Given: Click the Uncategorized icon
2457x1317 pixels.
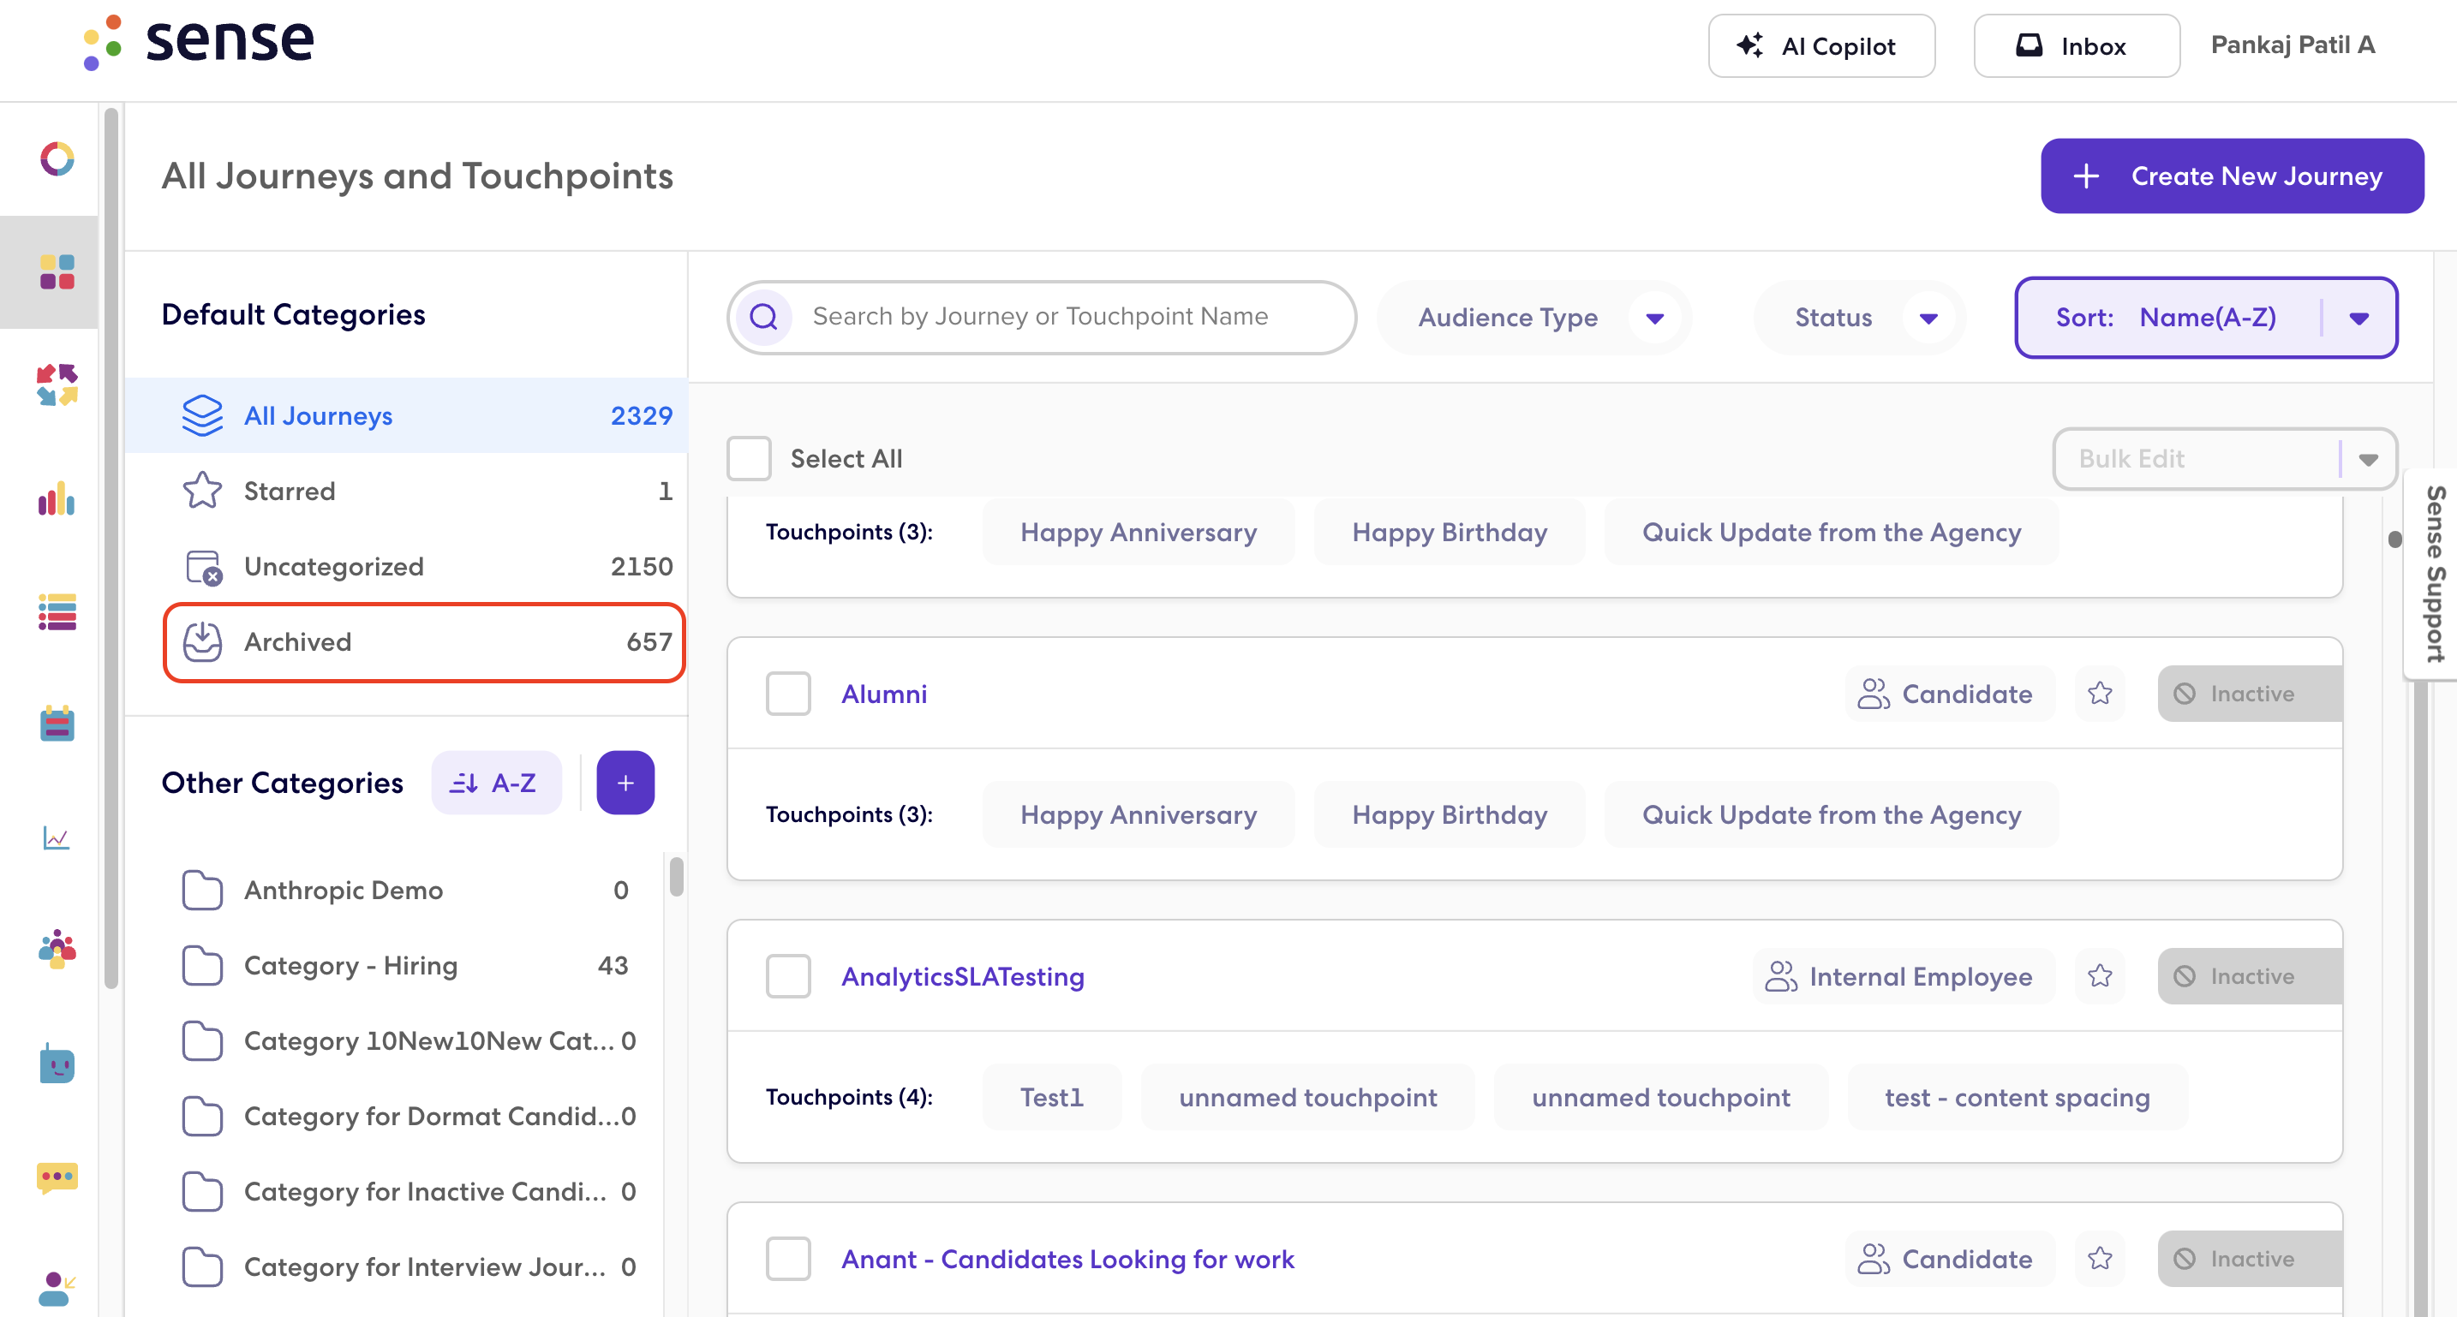Looking at the screenshot, I should click(x=203, y=567).
